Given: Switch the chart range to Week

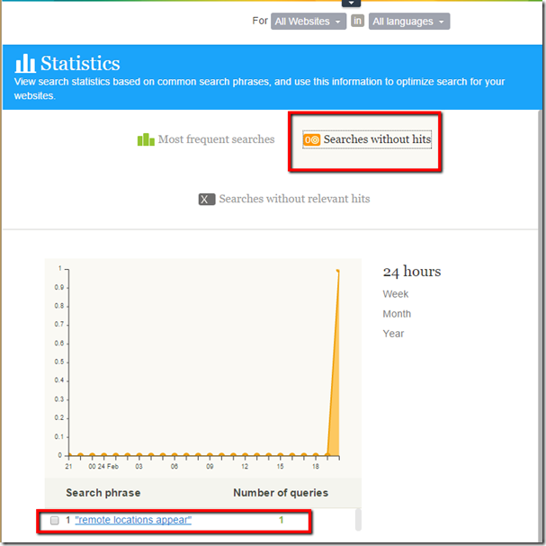Looking at the screenshot, I should click(x=395, y=294).
